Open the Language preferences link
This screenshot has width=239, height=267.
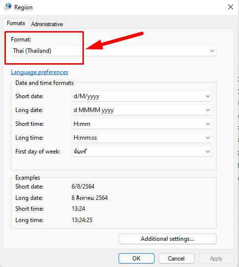pos(40,72)
